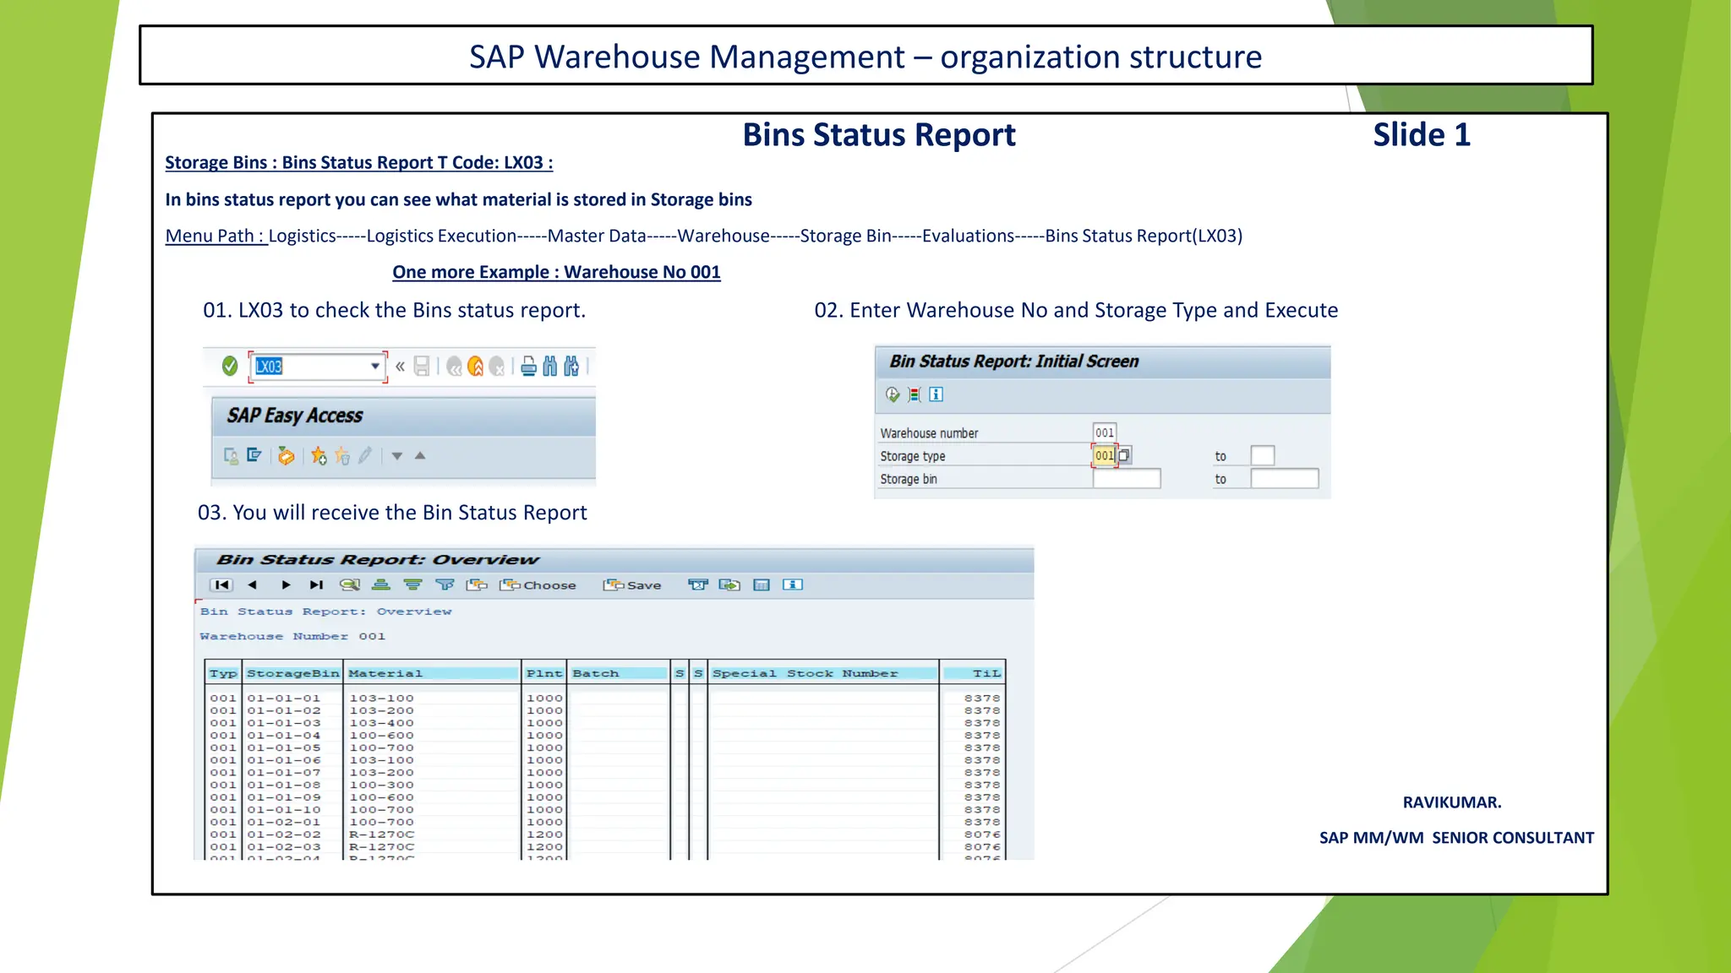1731x973 pixels.
Task: Click the Execute clock icon on Initial Screen
Action: [893, 394]
